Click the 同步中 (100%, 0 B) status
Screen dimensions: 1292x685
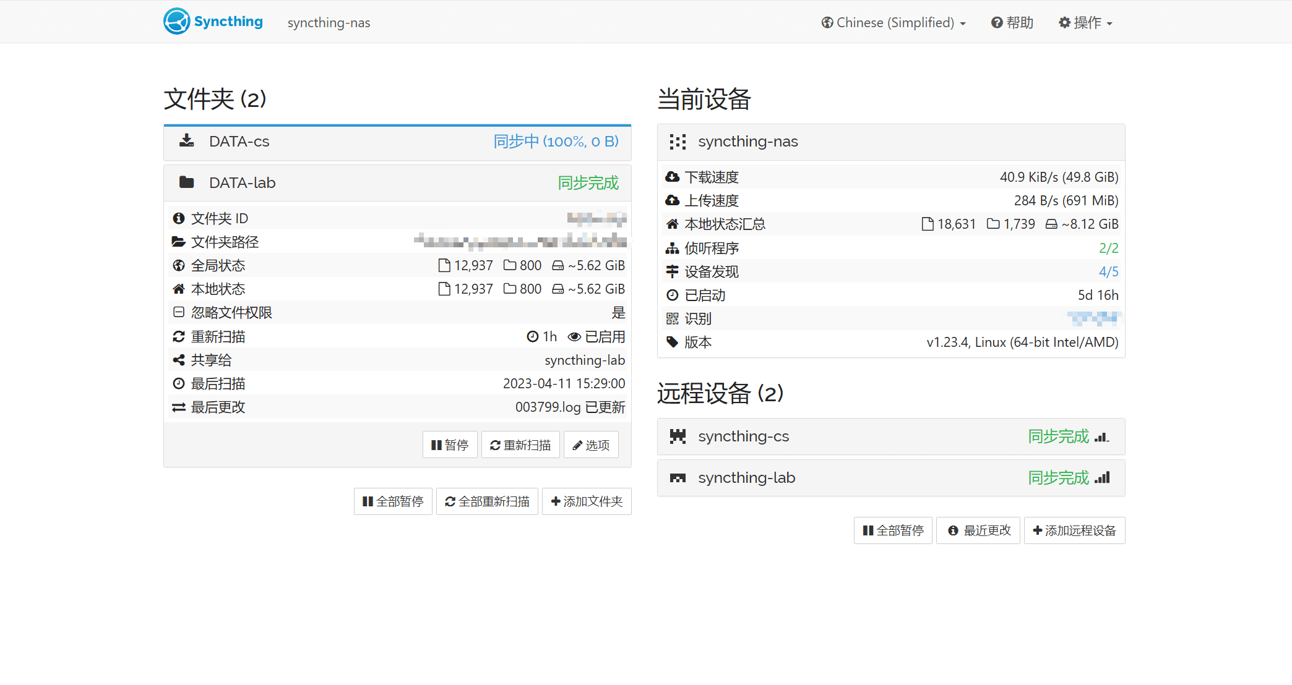coord(556,142)
